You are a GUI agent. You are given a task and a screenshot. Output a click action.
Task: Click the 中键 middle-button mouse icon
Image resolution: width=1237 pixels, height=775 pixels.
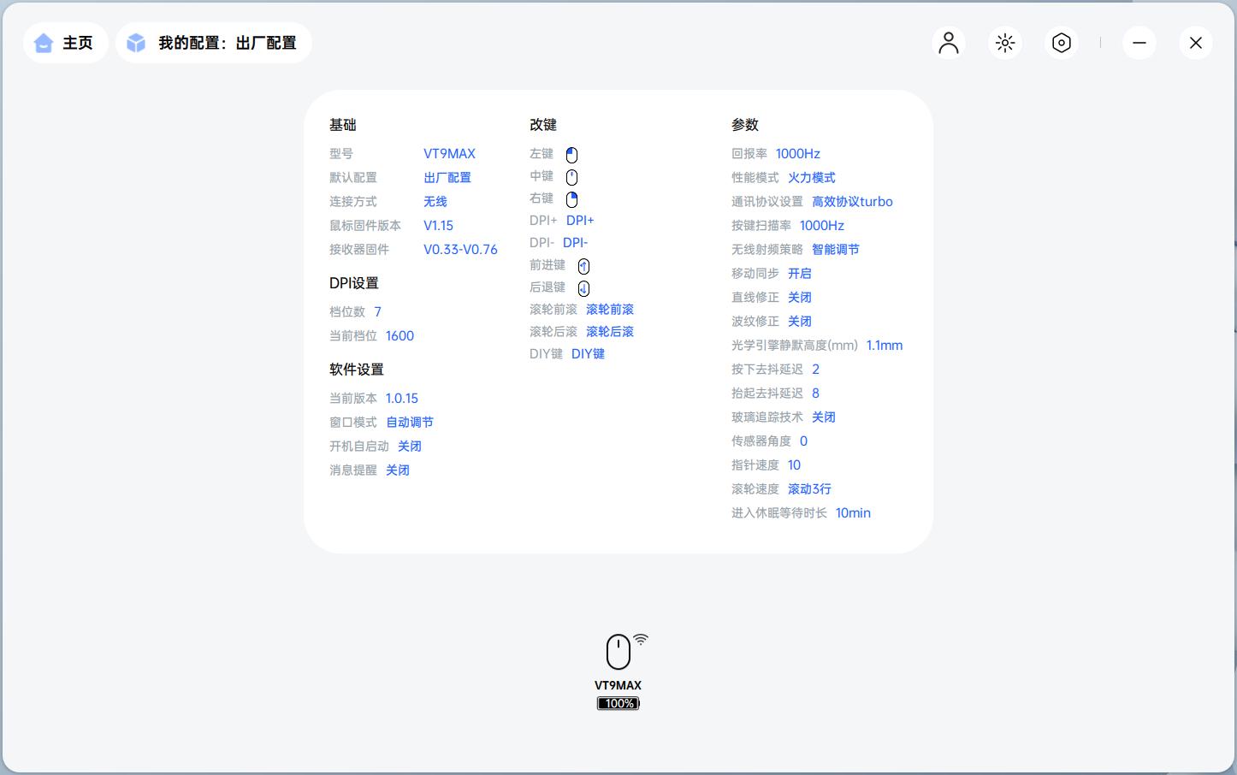pyautogui.click(x=572, y=177)
